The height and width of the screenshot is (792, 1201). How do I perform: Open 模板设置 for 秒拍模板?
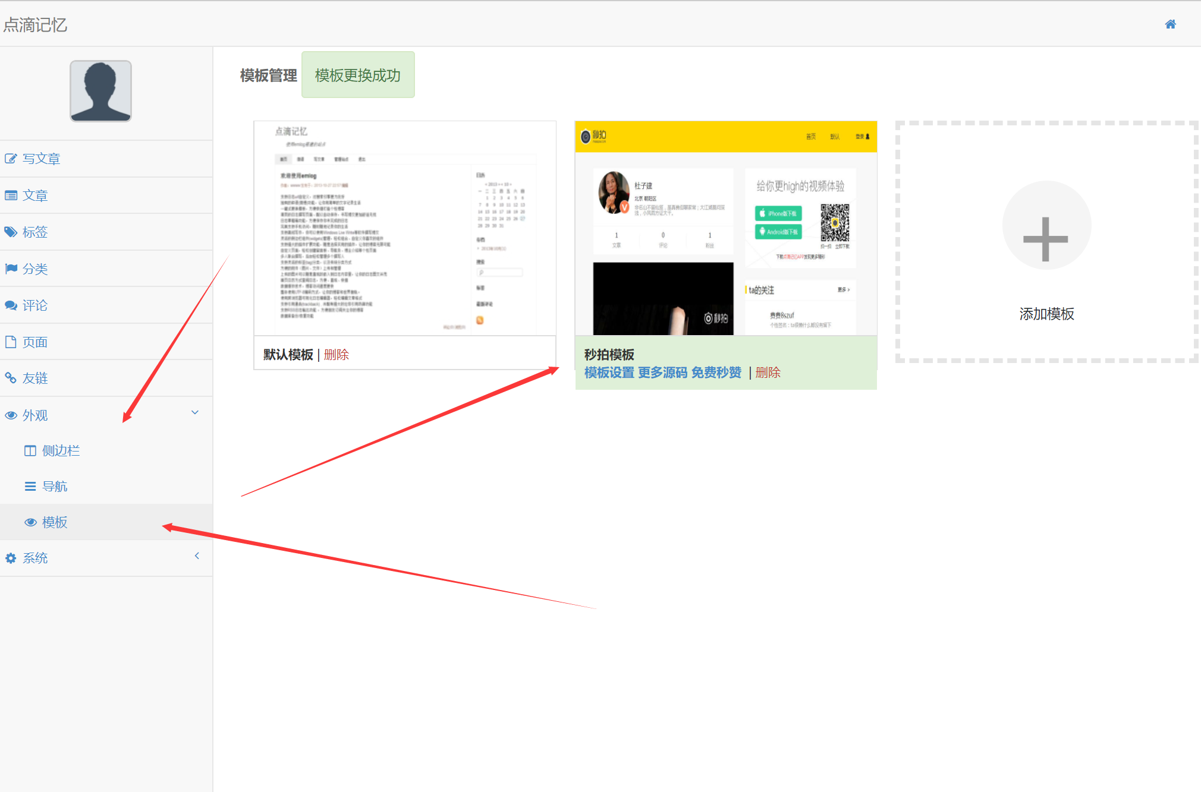pos(609,373)
